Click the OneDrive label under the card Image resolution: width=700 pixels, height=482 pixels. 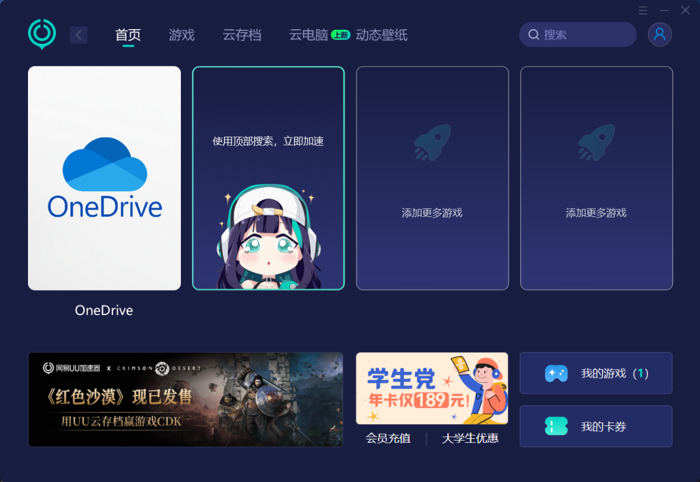(x=104, y=310)
